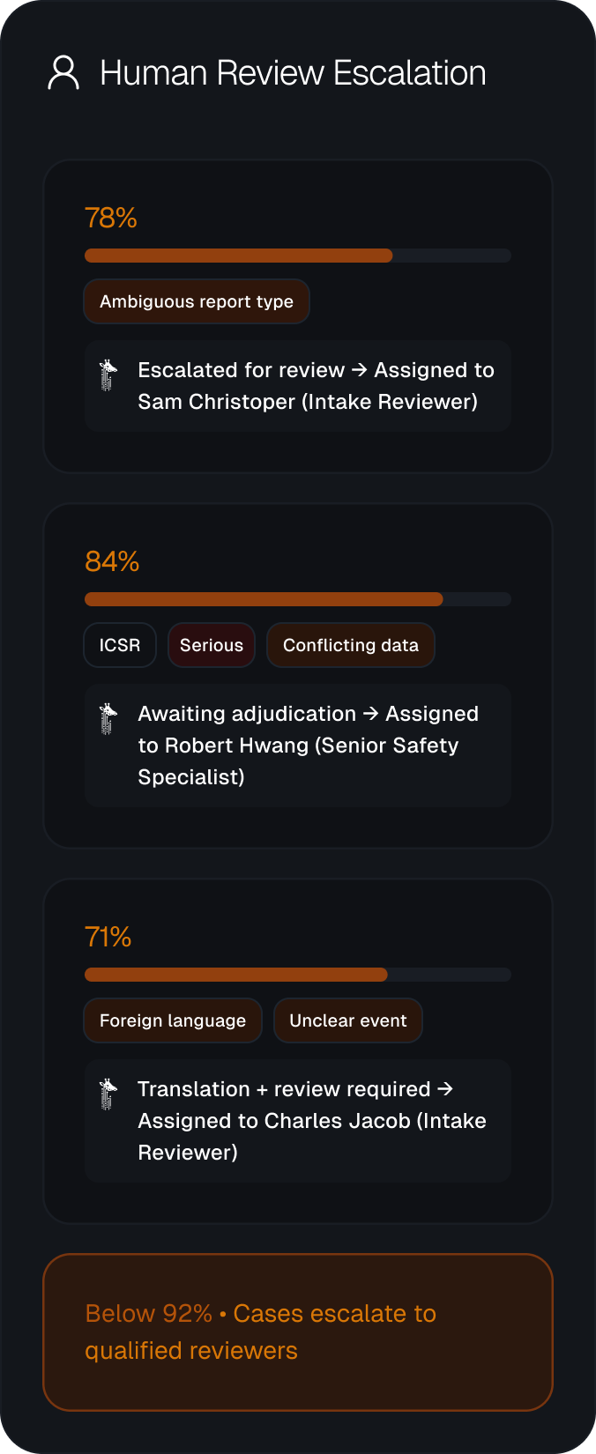The width and height of the screenshot is (596, 1454).
Task: Click the 71% confidence score label
Action: (x=108, y=937)
